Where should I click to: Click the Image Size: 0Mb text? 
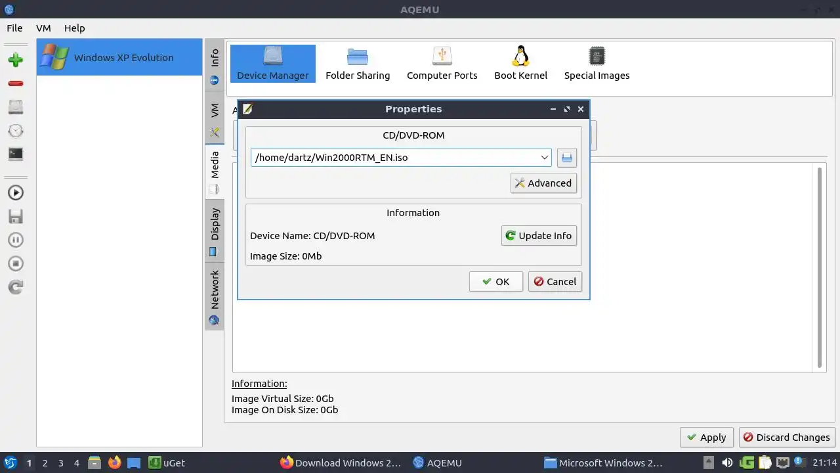tap(286, 256)
